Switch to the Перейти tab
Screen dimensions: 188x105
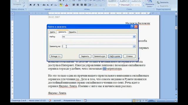pyautogui.click(x=73, y=32)
